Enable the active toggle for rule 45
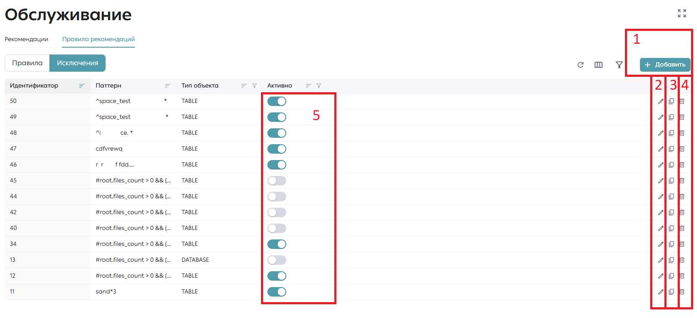 pos(277,181)
